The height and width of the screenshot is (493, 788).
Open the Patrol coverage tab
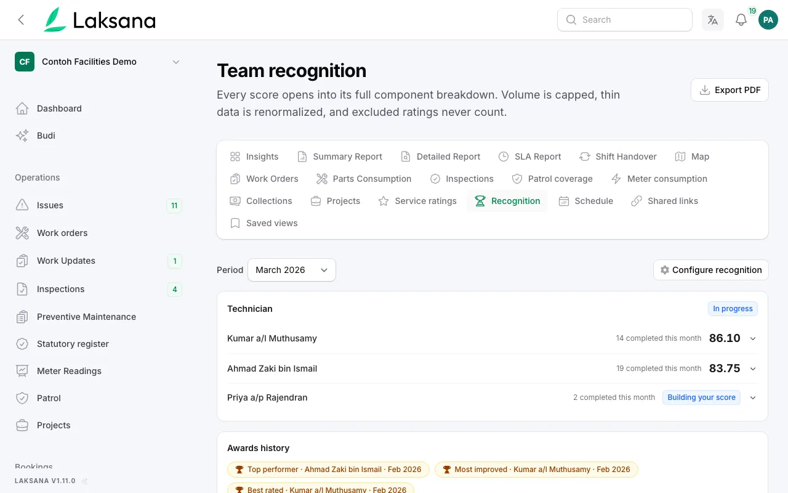[x=552, y=179]
